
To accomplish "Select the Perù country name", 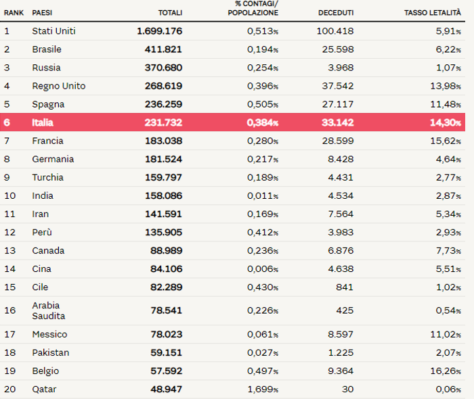I will pyautogui.click(x=42, y=233).
